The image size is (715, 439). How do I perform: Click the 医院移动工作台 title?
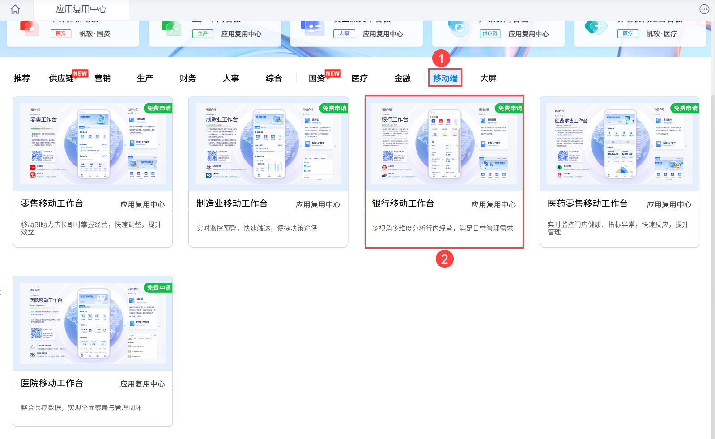(x=52, y=383)
